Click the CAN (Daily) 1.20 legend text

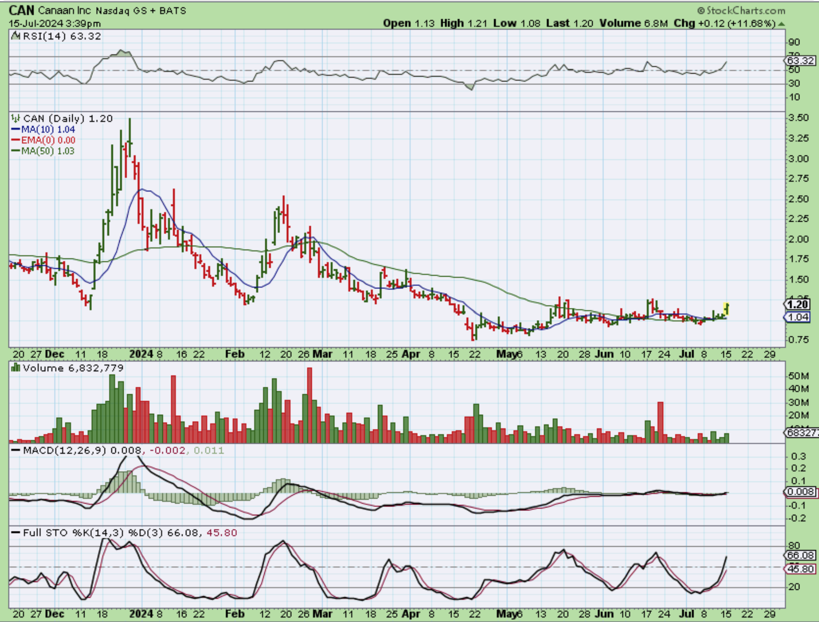68,118
